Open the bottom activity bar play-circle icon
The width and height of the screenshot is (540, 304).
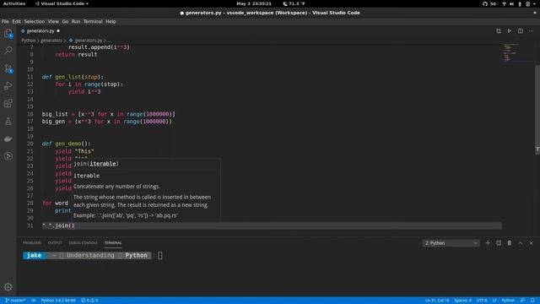coord(8,156)
